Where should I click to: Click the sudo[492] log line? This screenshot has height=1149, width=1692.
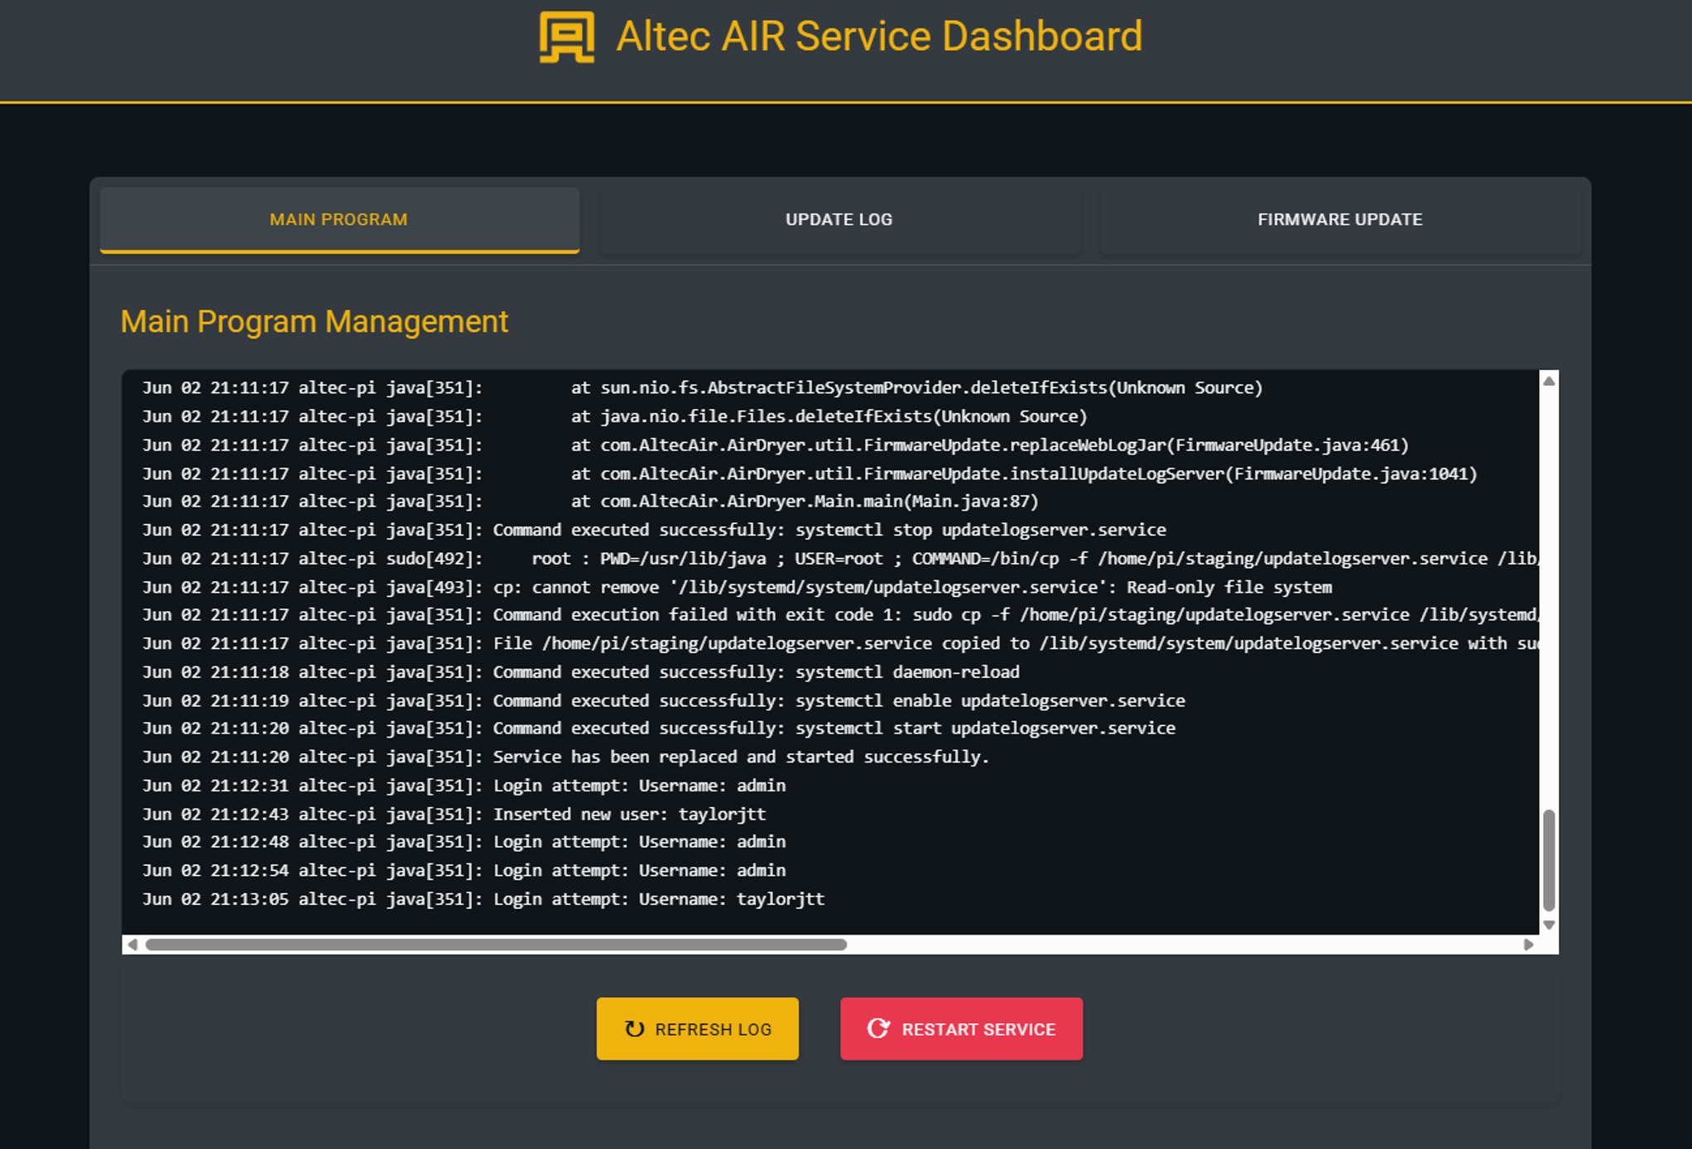(839, 559)
